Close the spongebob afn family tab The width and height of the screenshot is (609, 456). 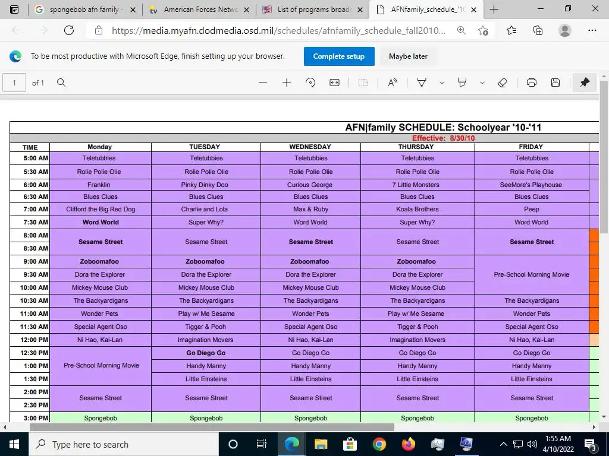coord(133,9)
